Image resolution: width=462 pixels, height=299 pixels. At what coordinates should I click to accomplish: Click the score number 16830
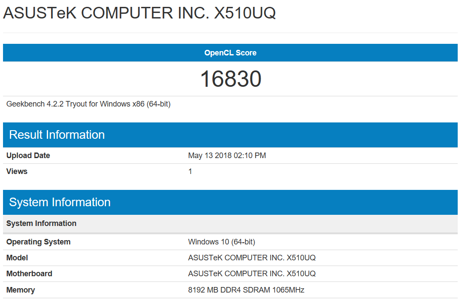click(x=231, y=79)
